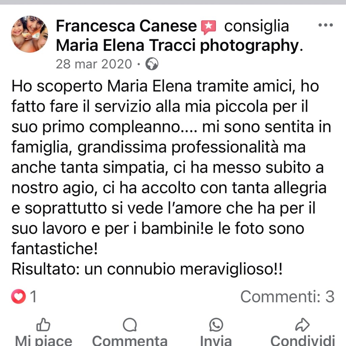
Task: Click the red recommendation star badge
Action: (208, 27)
